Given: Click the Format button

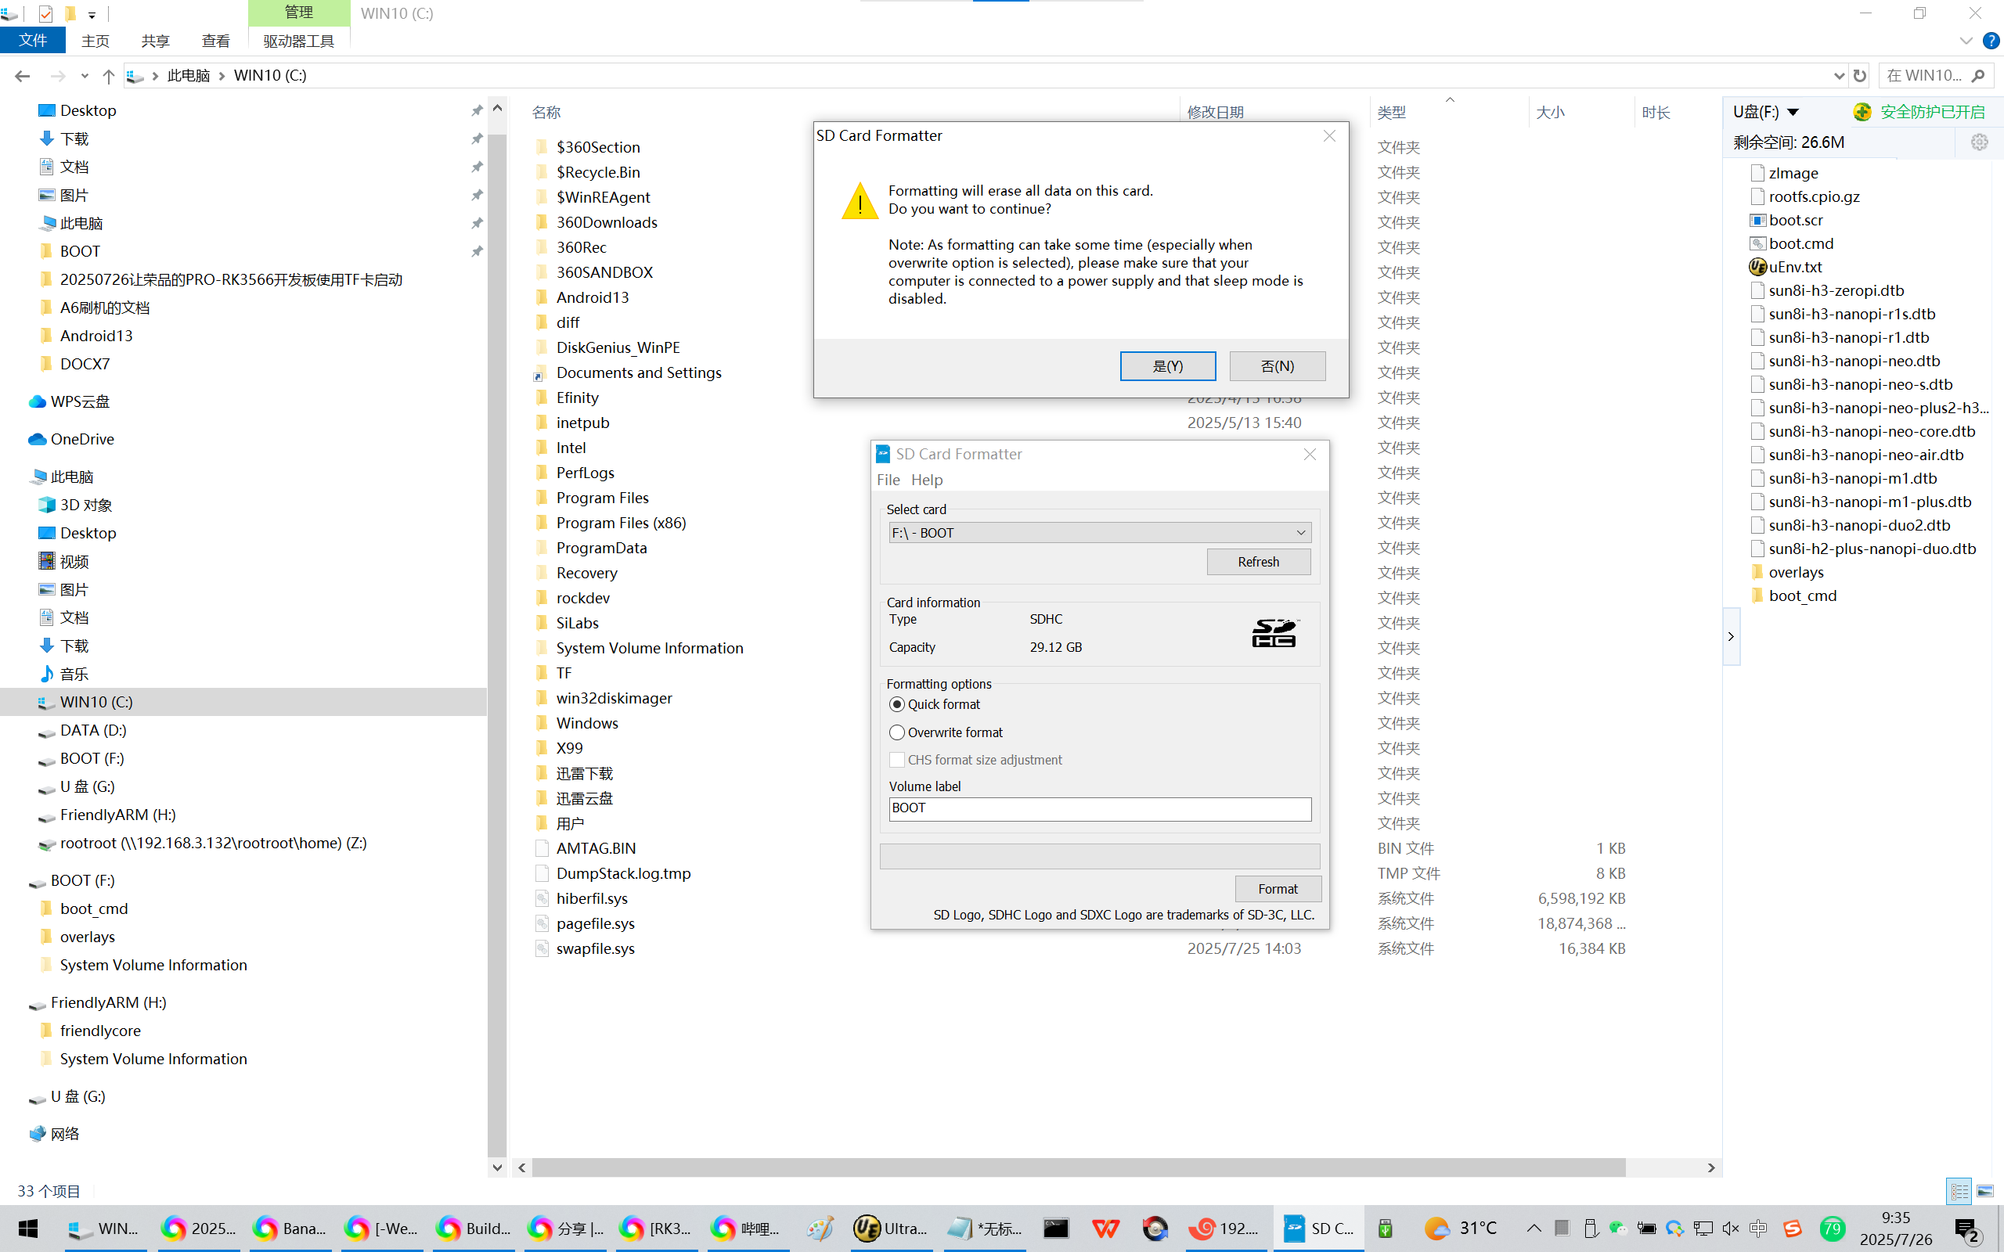Looking at the screenshot, I should [x=1277, y=888].
